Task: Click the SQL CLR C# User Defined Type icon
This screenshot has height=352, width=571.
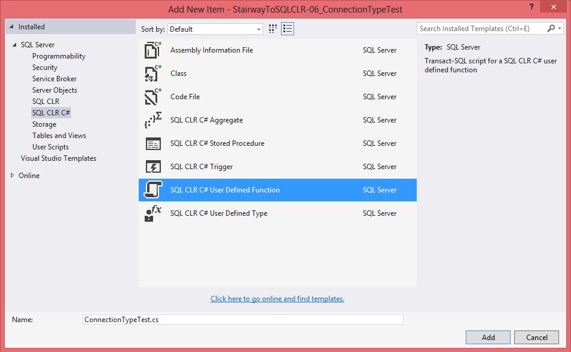Action: 153,213
